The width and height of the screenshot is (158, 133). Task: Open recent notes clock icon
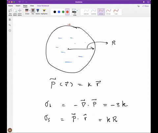[x=10, y=31]
